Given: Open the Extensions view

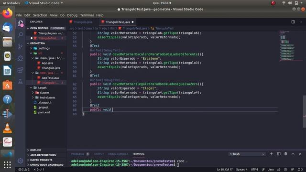Looking at the screenshot, I should pos(20,70).
